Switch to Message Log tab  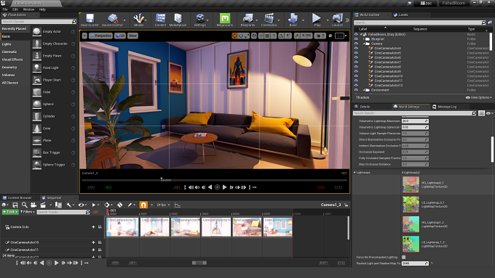[447, 107]
